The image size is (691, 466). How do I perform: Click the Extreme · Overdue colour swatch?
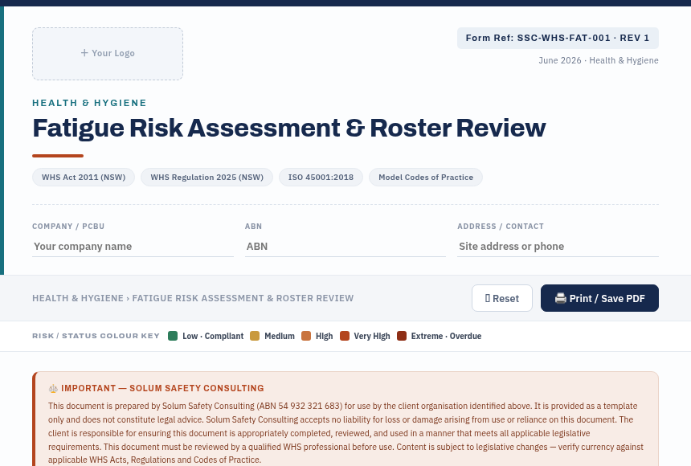(x=402, y=336)
